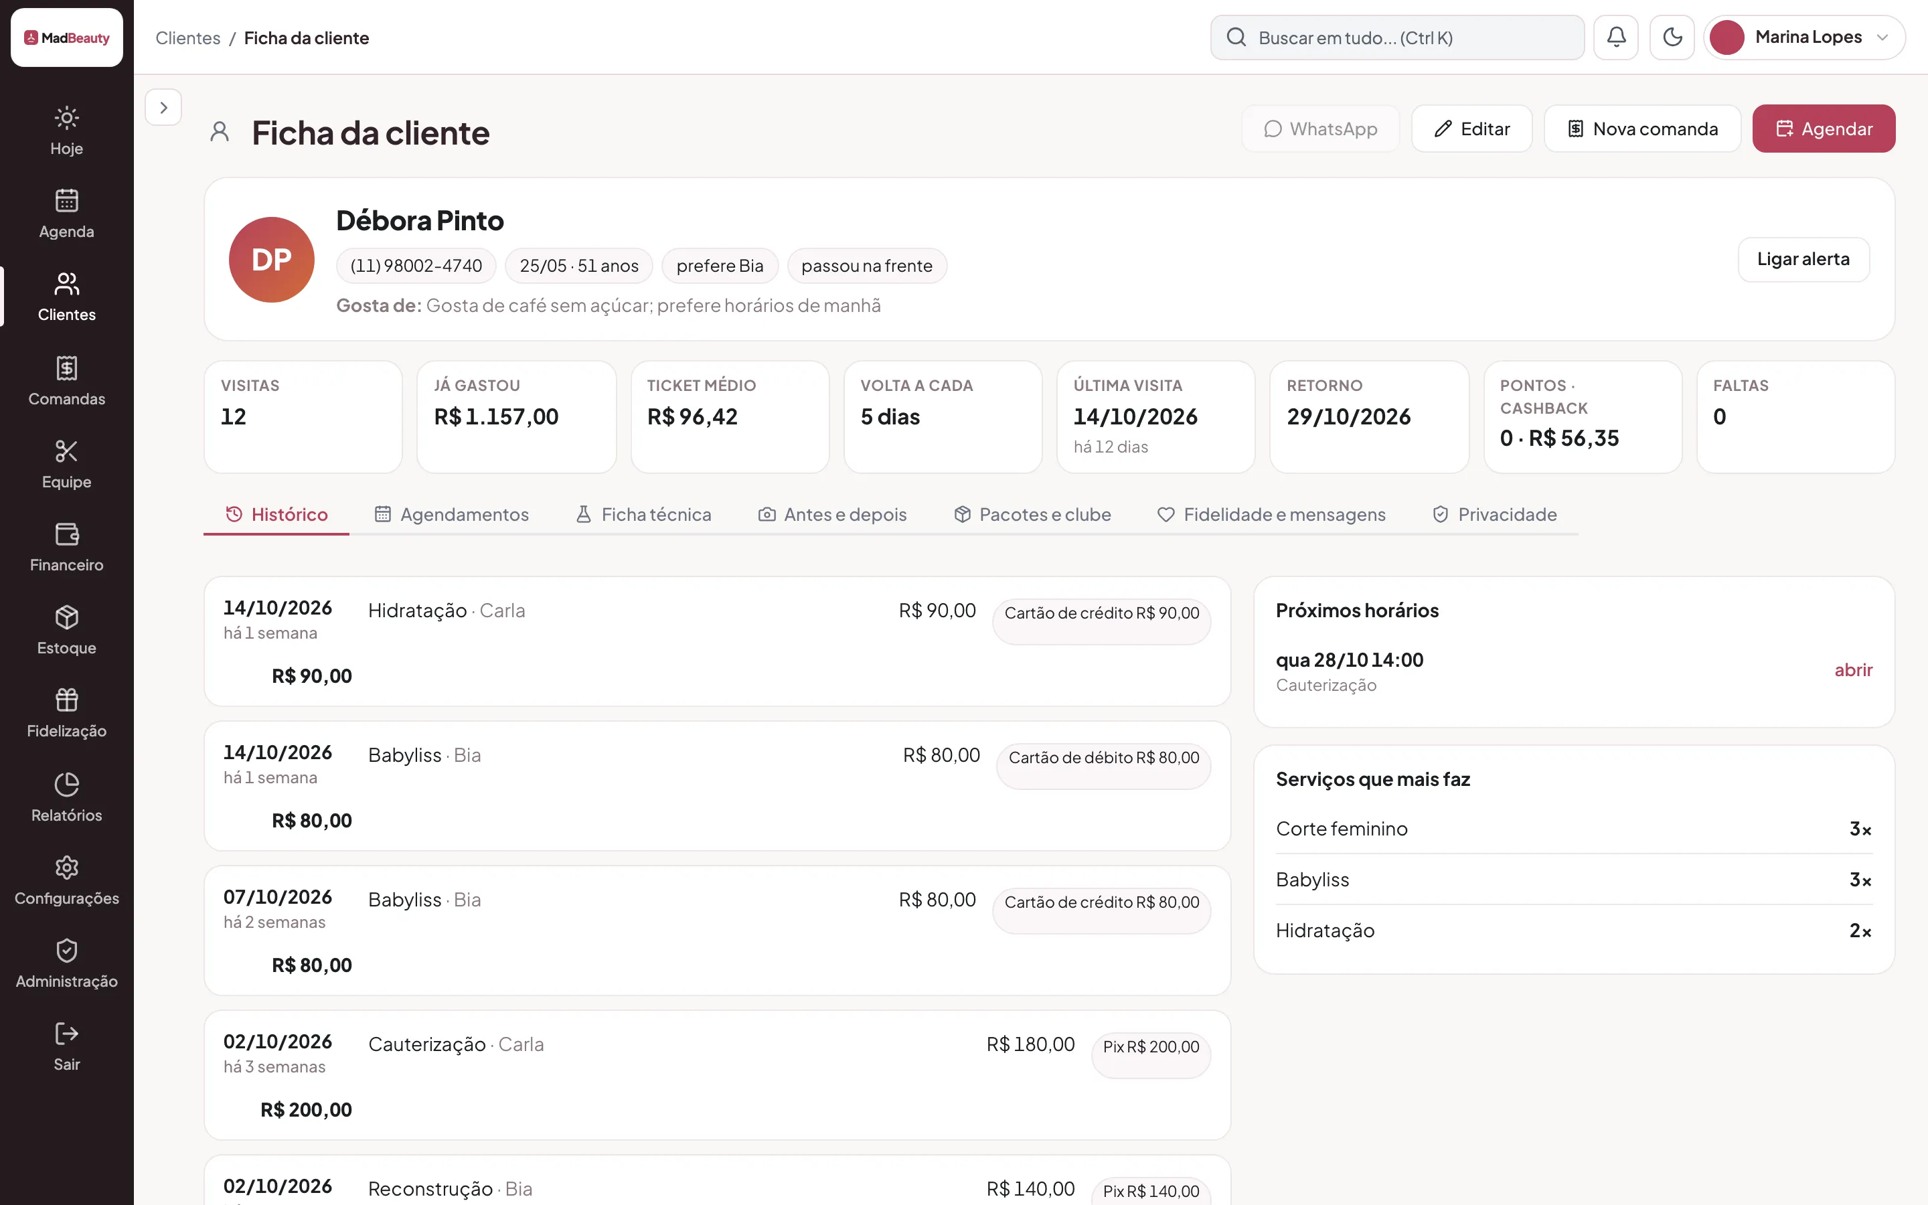The image size is (1928, 1205).
Task: Click the MadBeauty logo
Action: tap(67, 37)
